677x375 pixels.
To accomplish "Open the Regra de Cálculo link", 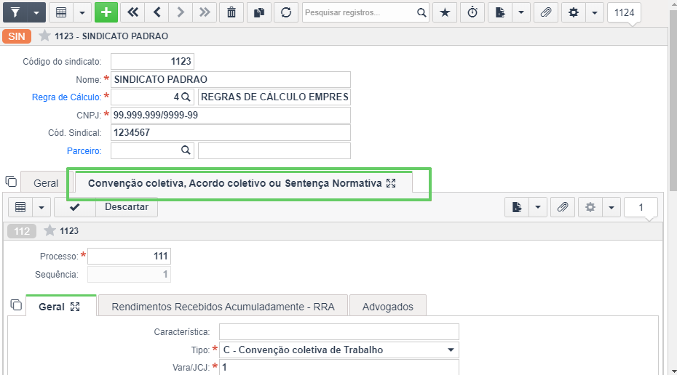I will coord(66,97).
